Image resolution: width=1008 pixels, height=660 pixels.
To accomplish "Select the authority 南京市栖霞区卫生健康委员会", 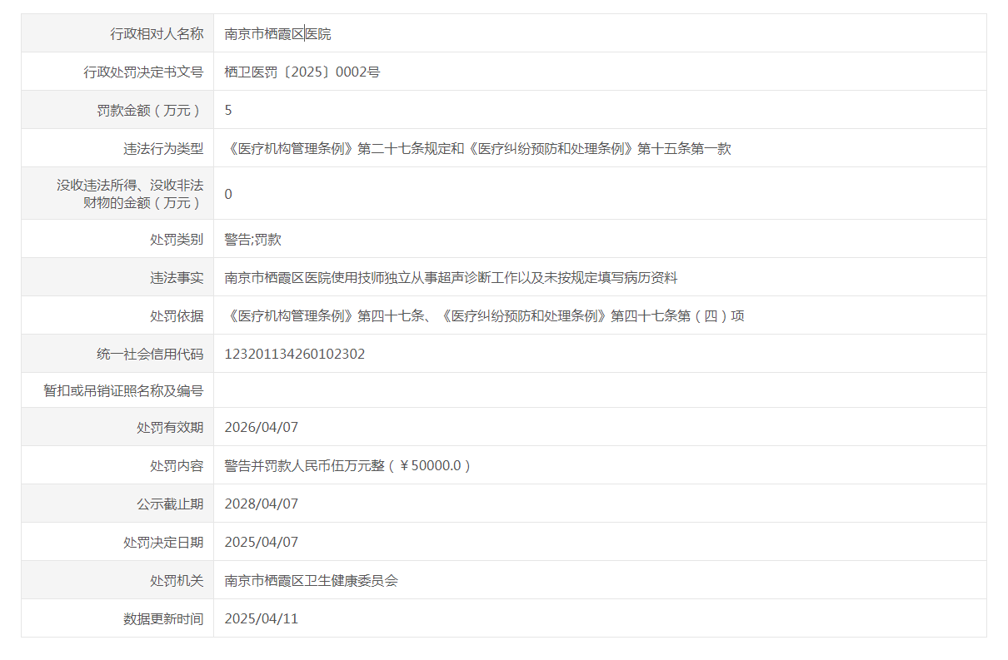I will (311, 581).
